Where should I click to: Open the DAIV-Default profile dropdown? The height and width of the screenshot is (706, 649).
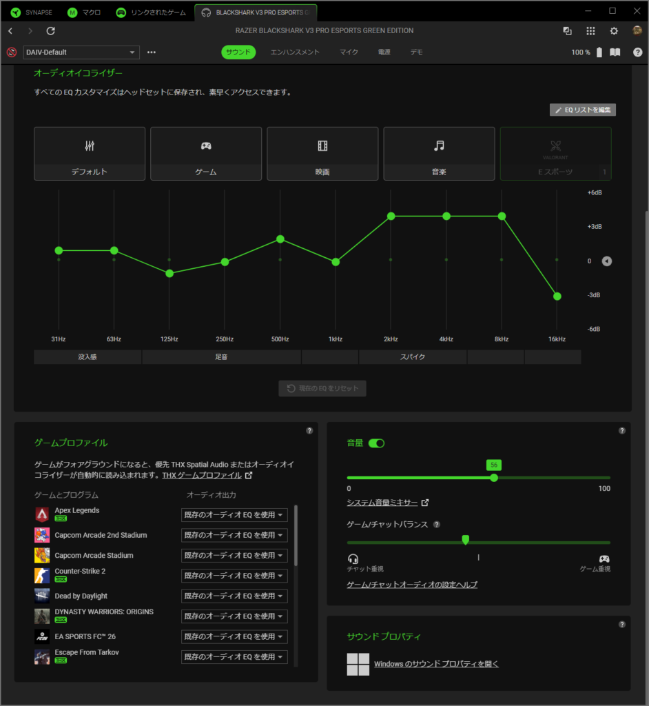pyautogui.click(x=81, y=52)
